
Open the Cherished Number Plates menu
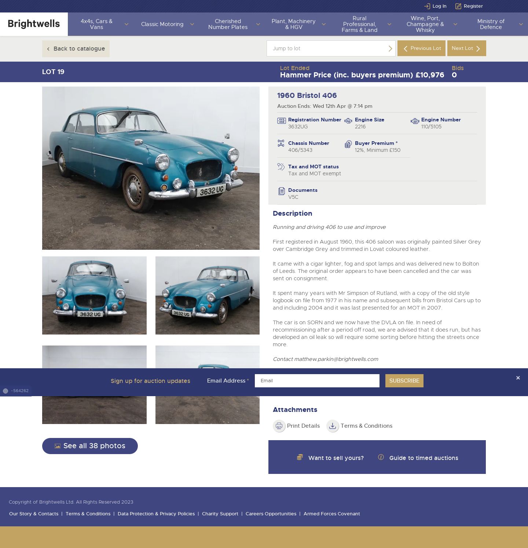click(x=228, y=24)
